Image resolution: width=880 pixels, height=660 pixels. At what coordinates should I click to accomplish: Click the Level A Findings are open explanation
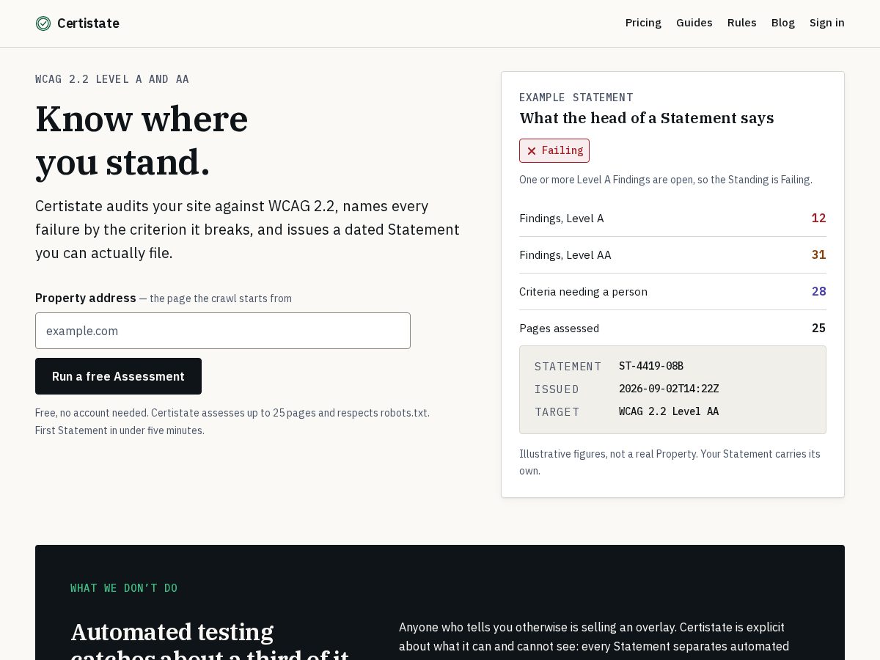click(666, 180)
